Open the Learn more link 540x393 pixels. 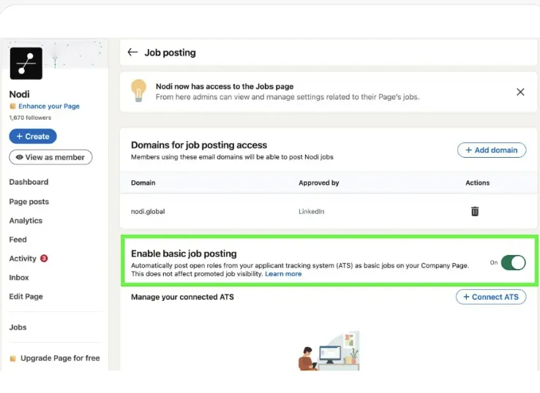click(x=283, y=274)
